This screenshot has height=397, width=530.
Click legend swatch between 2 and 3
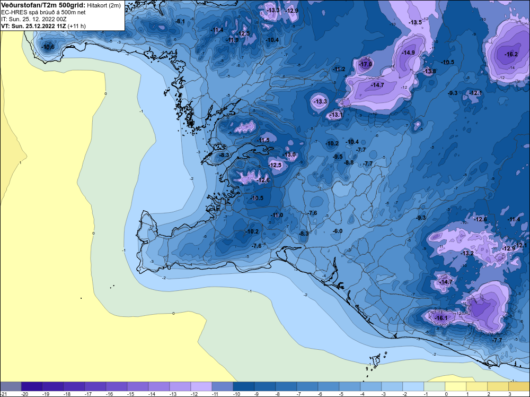coord(498,386)
